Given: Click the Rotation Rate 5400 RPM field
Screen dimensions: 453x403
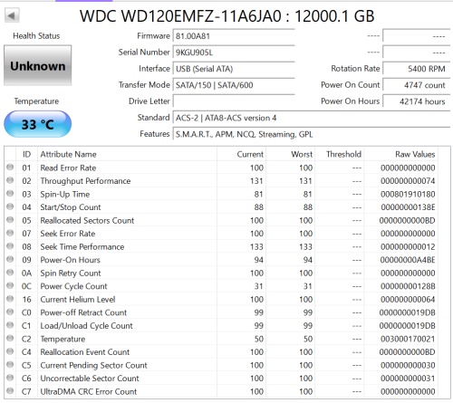Looking at the screenshot, I should point(417,69).
